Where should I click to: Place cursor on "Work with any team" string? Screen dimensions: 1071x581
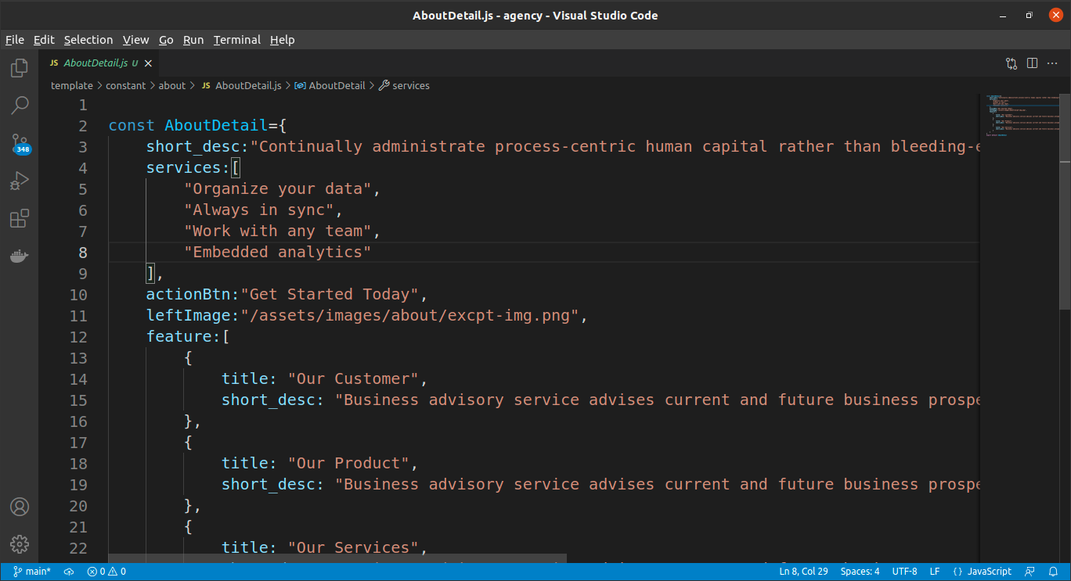[278, 231]
